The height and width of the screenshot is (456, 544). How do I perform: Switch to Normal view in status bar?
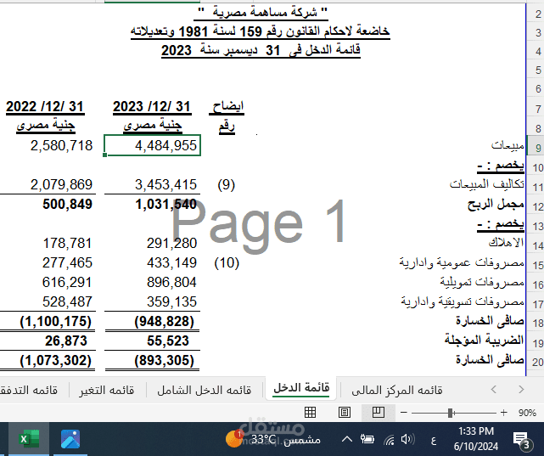310,413
